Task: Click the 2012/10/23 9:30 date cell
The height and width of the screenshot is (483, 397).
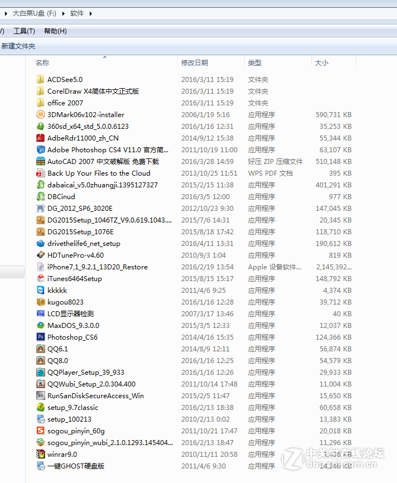Action: click(207, 209)
